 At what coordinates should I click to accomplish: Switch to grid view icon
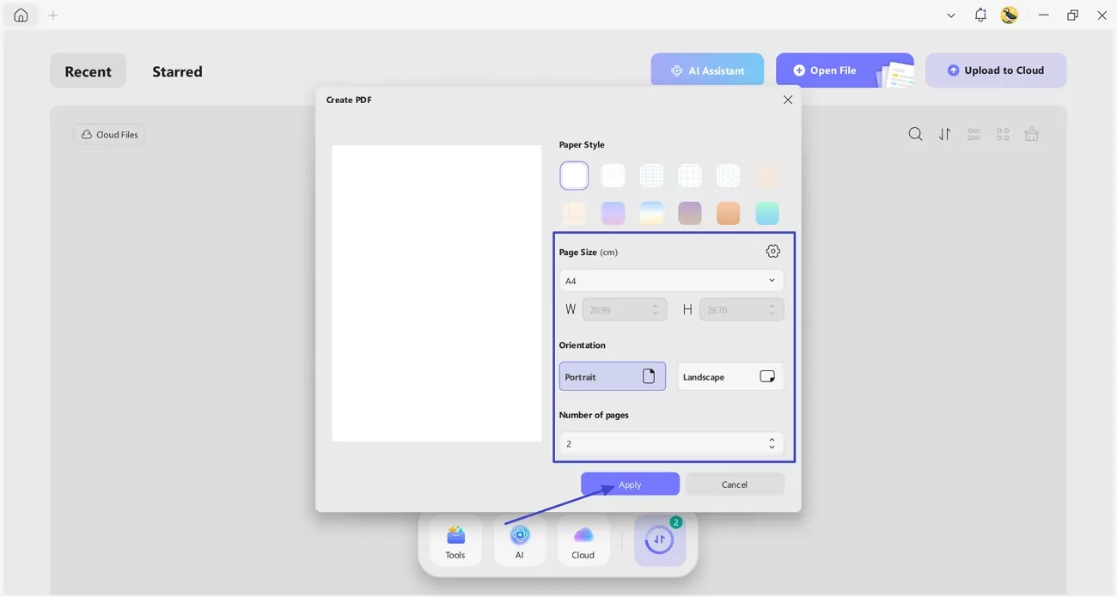(x=1003, y=134)
